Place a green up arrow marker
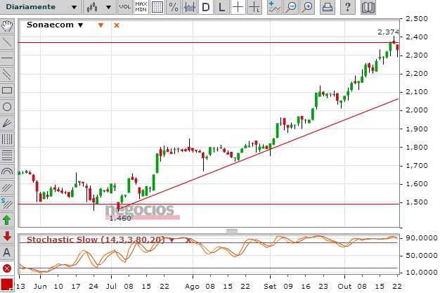 tap(7, 220)
